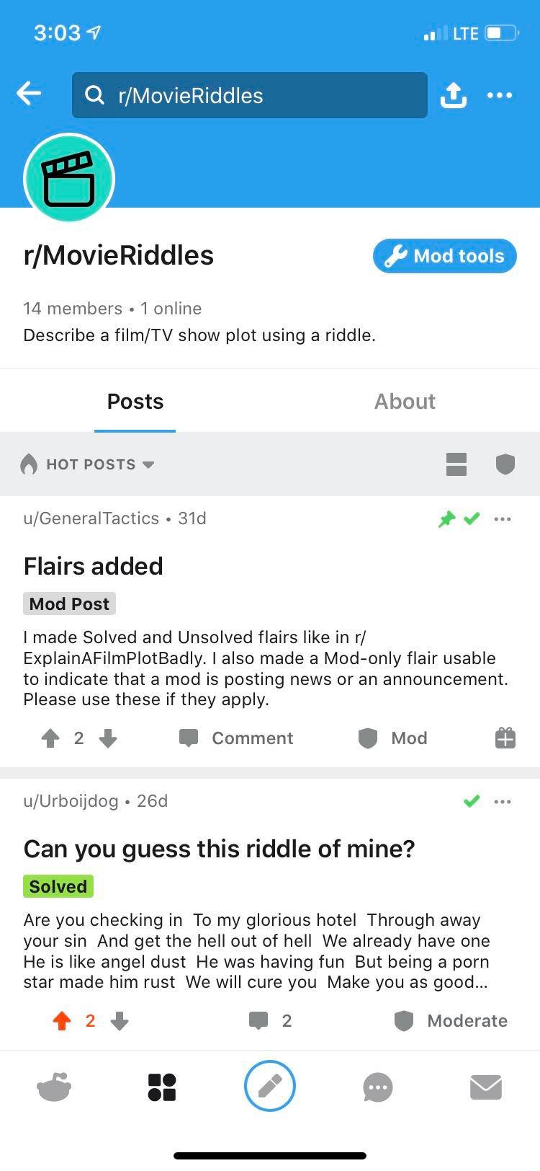Open Mod tools for r/MovieRiddles
The image size is (540, 1171).
(444, 256)
